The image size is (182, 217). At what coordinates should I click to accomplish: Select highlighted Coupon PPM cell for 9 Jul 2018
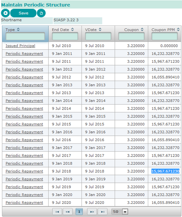pyautogui.click(x=165, y=171)
